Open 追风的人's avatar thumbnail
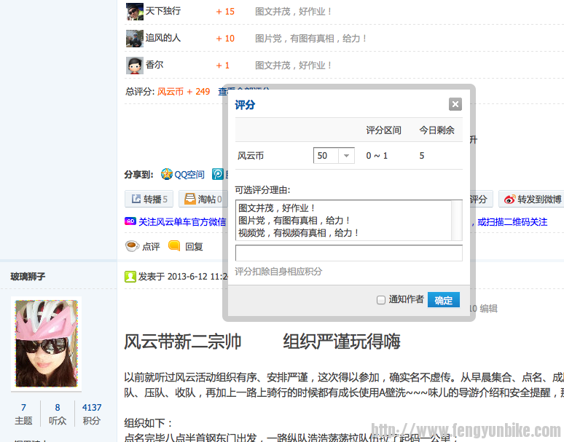 point(135,39)
